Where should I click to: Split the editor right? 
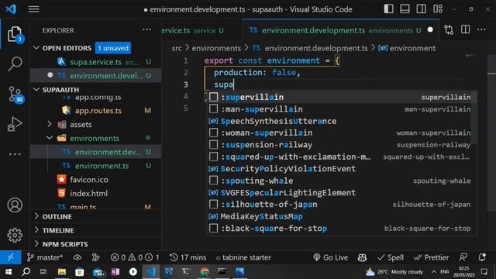click(x=465, y=29)
